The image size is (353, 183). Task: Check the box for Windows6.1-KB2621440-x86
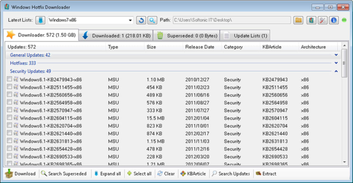pos(9,133)
